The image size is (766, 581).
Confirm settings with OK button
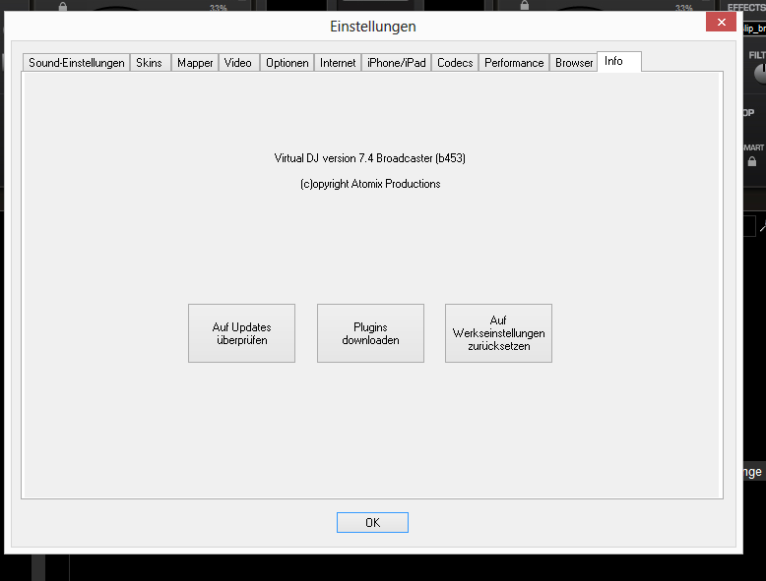[372, 522]
